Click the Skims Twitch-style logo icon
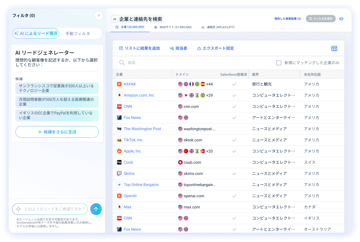The width and height of the screenshot is (360, 242). click(x=119, y=173)
